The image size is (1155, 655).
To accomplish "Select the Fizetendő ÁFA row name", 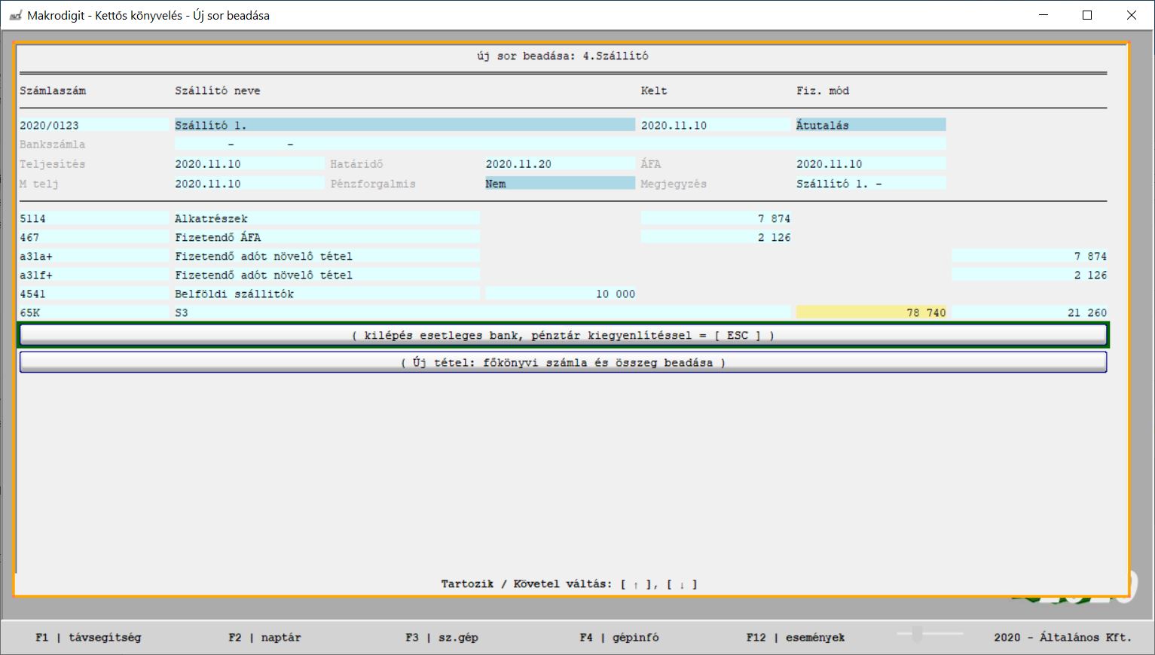I will 327,237.
